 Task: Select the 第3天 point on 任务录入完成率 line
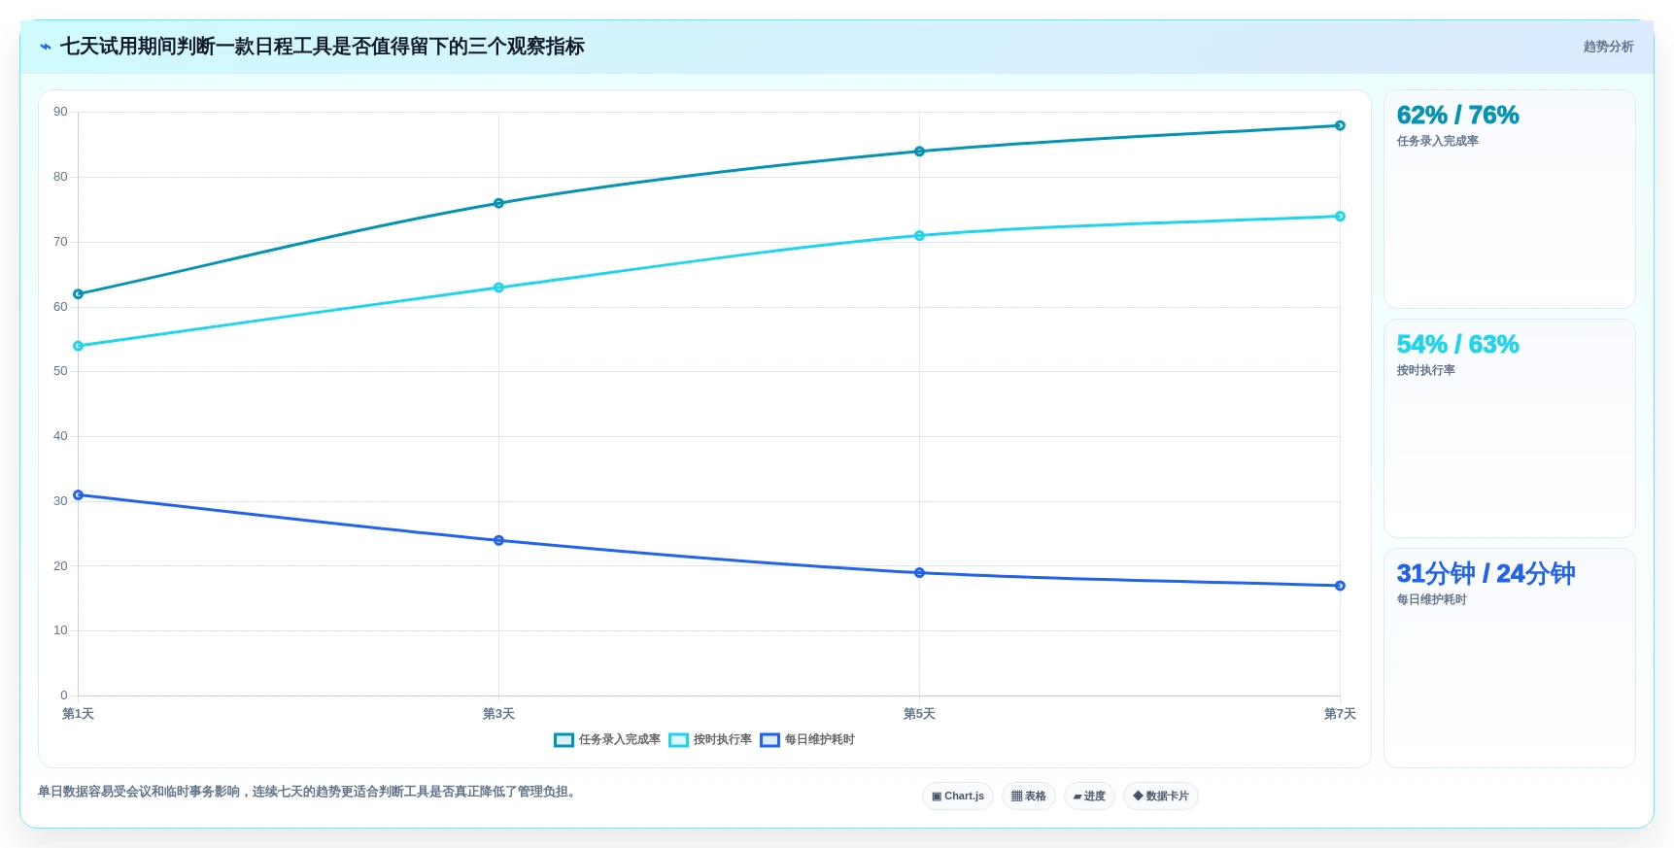click(x=498, y=204)
